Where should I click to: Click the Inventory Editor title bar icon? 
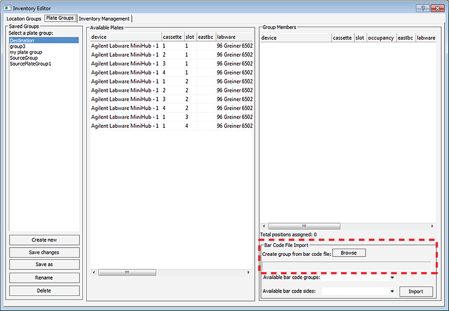click(7, 8)
